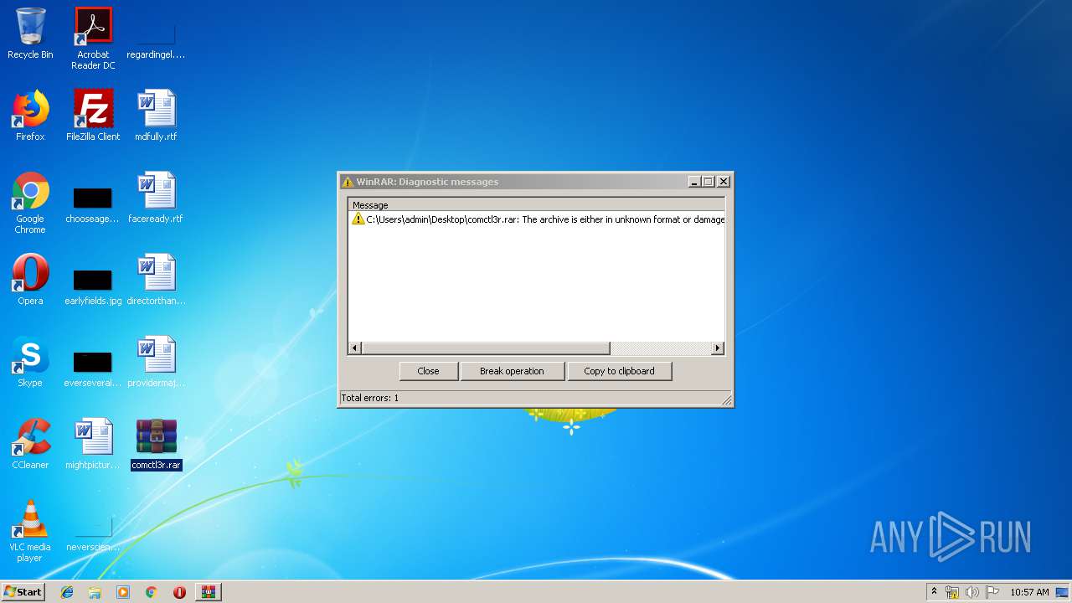This screenshot has width=1072, height=603.
Task: Open Internet Explorer from taskbar
Action: (67, 592)
